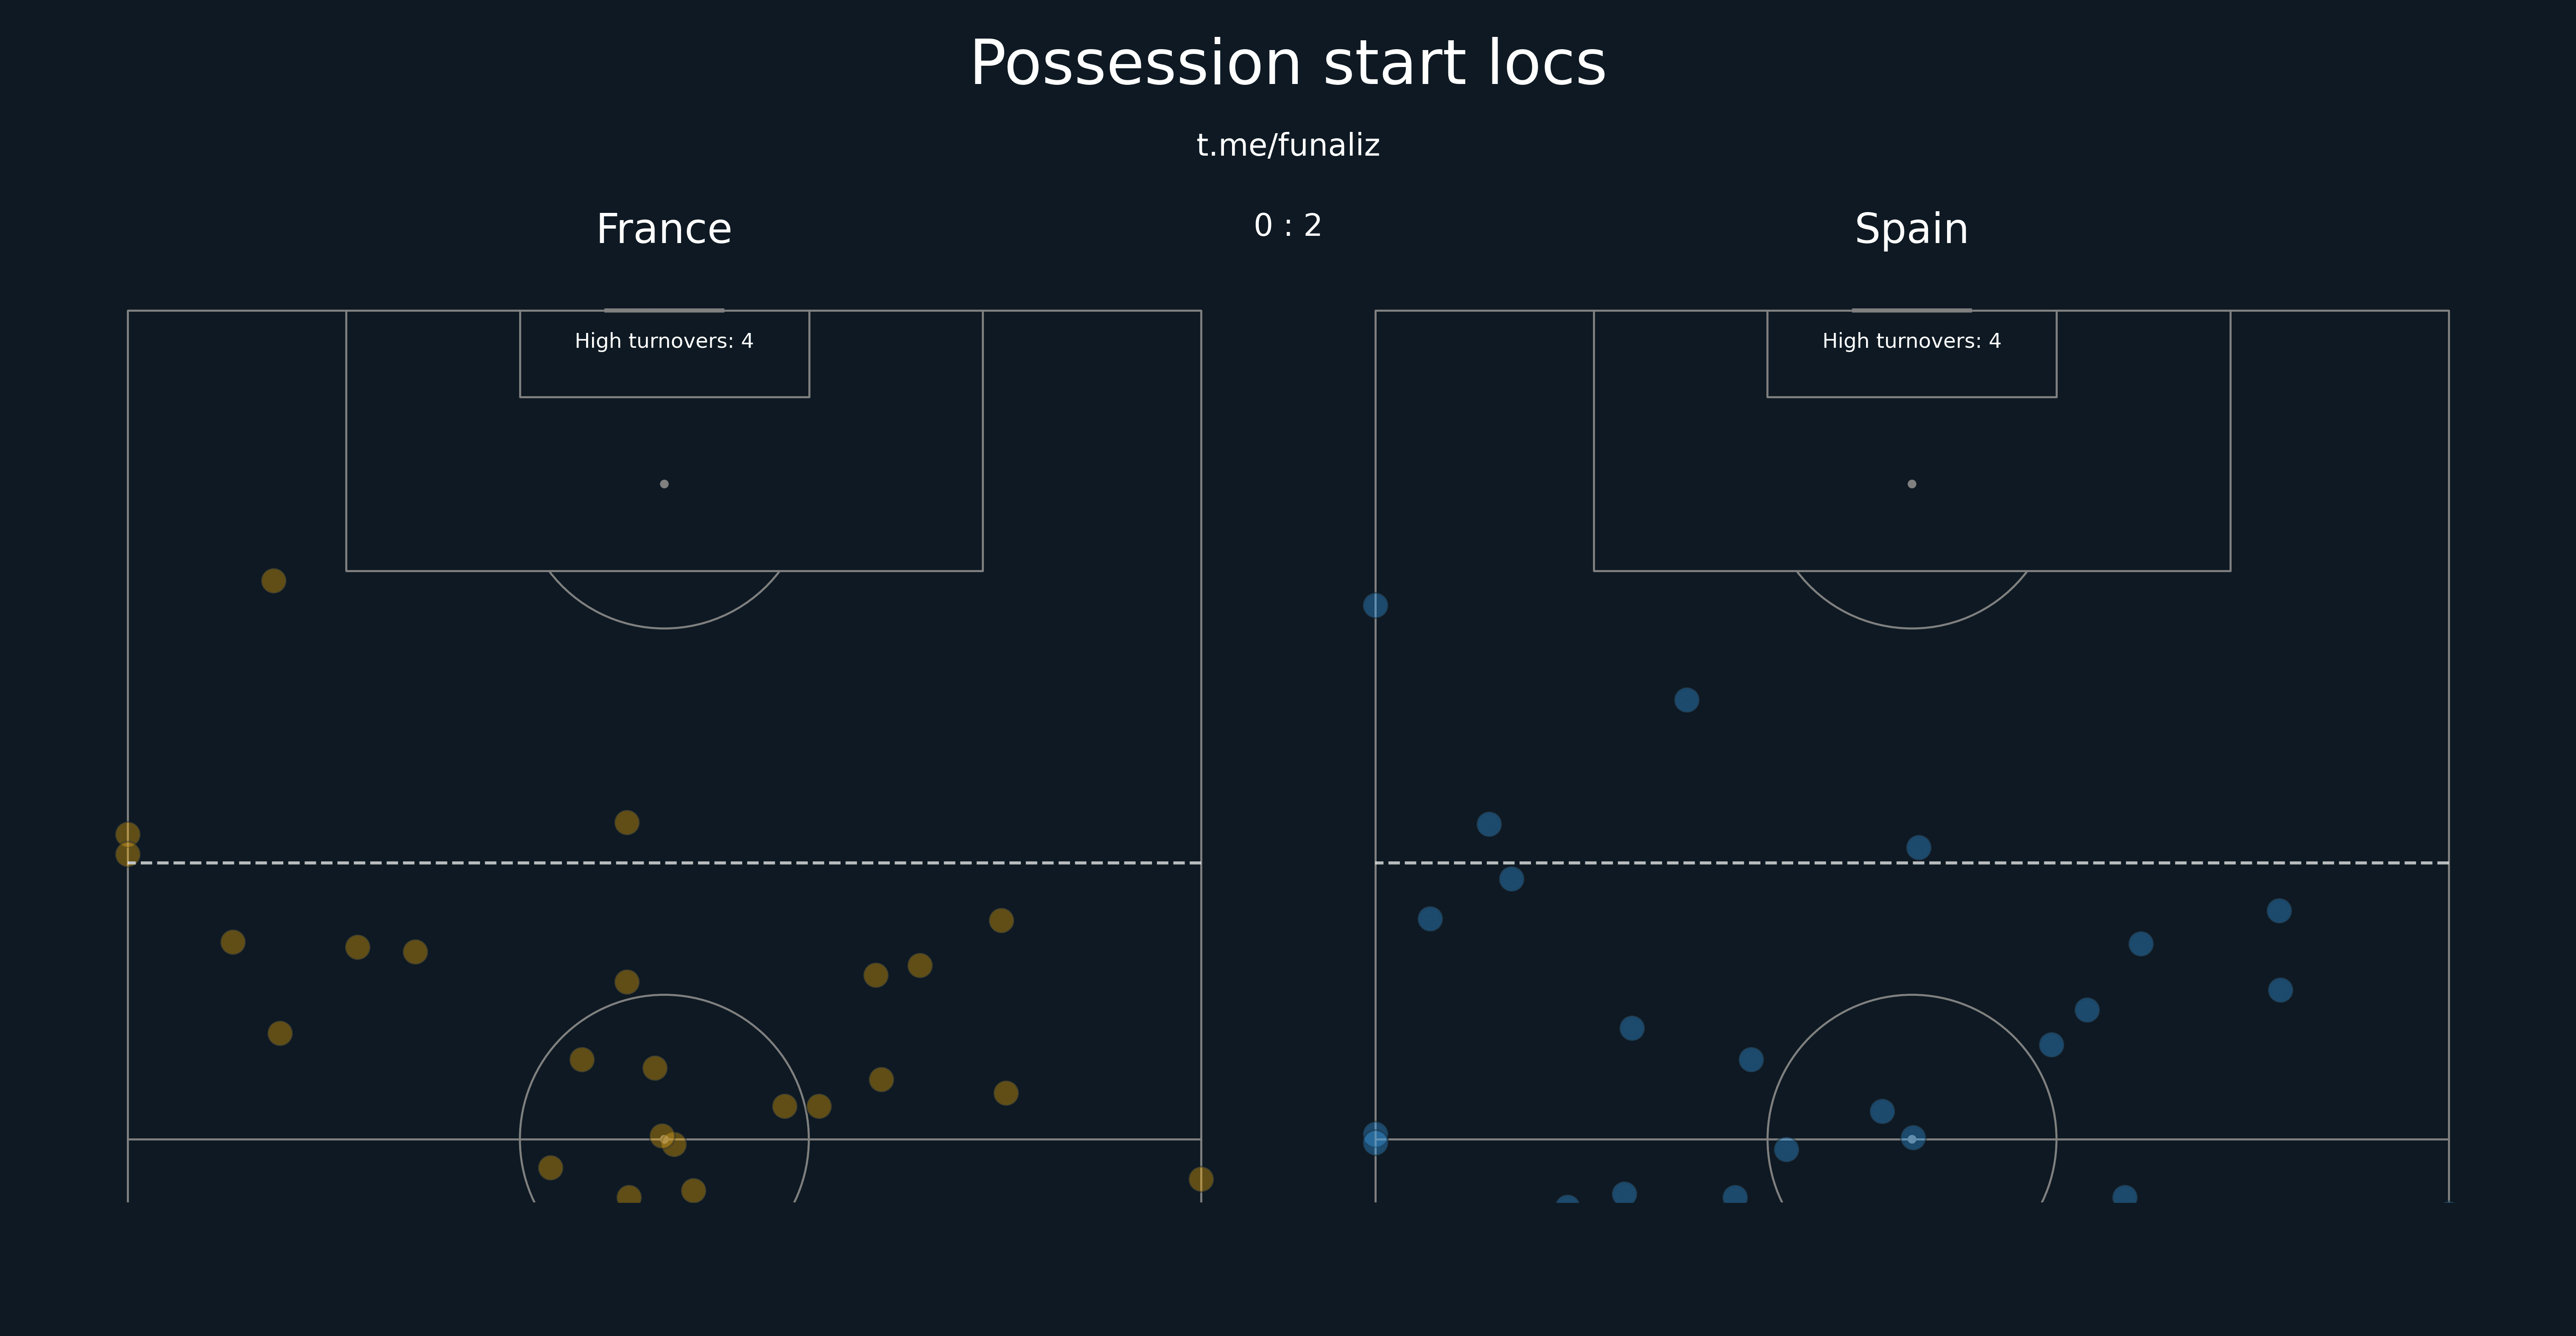Click the upper yellow dot on France's left touchline

(x=127, y=834)
